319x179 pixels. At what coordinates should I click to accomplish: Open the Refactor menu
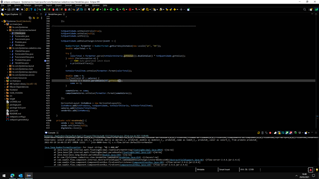click(x=27, y=5)
